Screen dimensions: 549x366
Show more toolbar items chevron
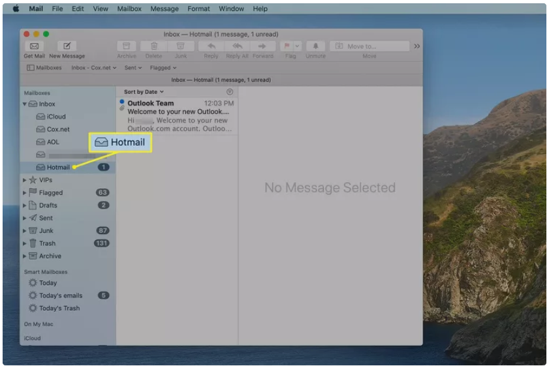pyautogui.click(x=416, y=46)
